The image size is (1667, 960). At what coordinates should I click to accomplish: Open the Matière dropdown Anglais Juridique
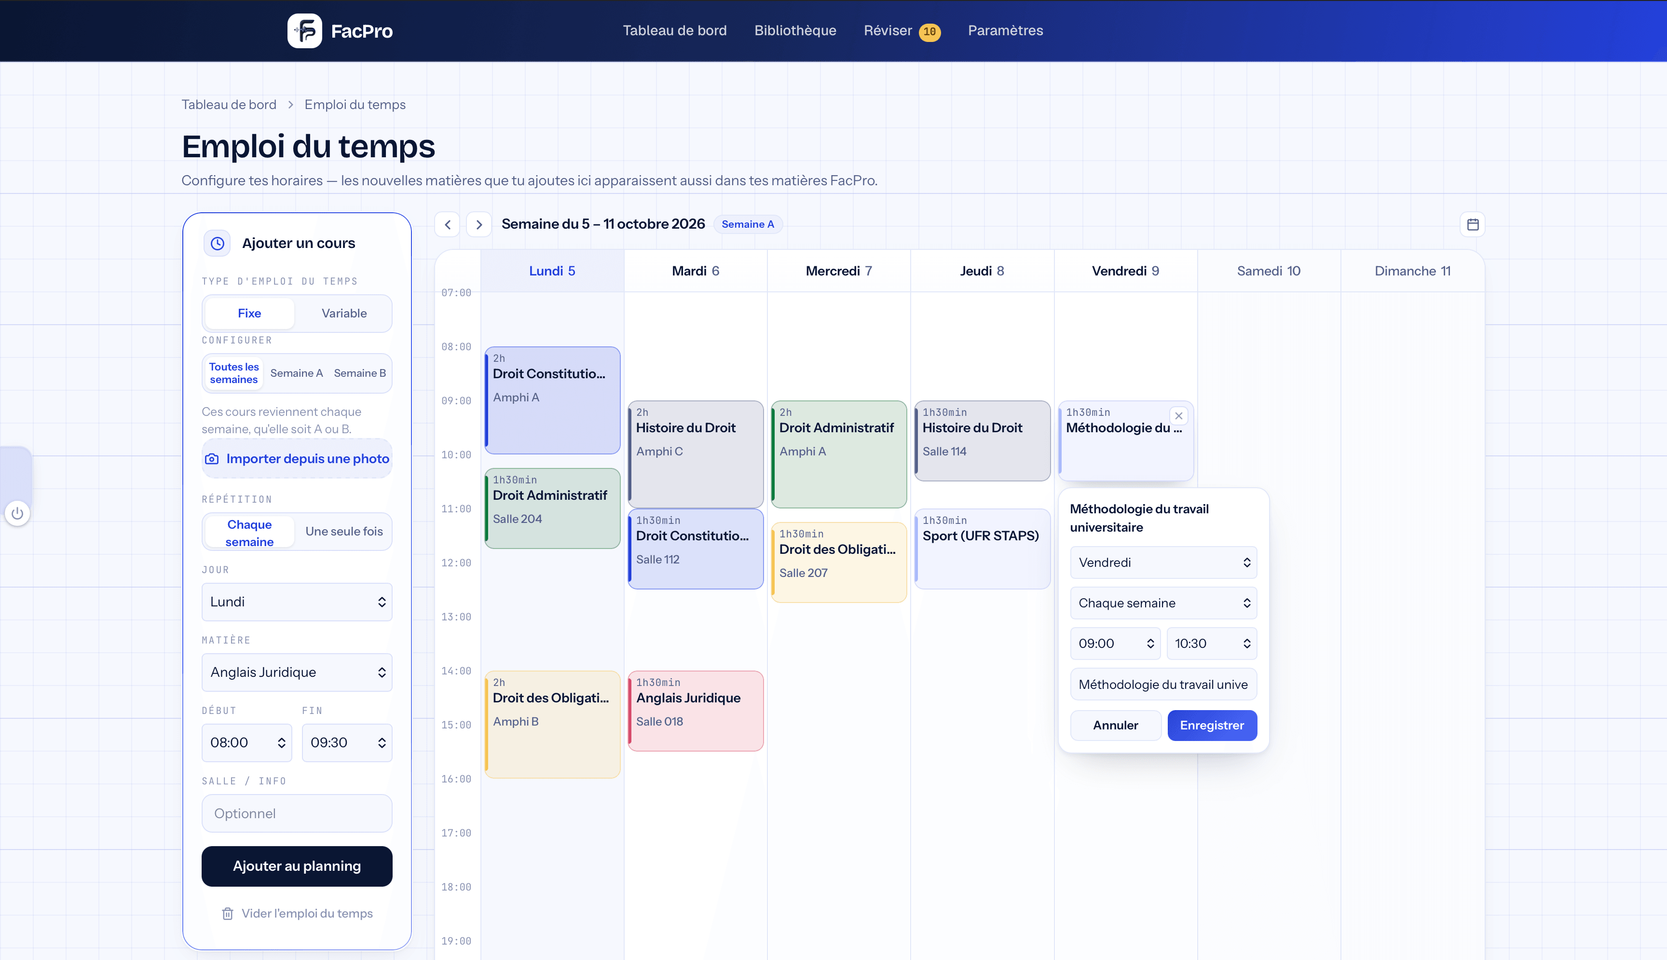coord(297,672)
